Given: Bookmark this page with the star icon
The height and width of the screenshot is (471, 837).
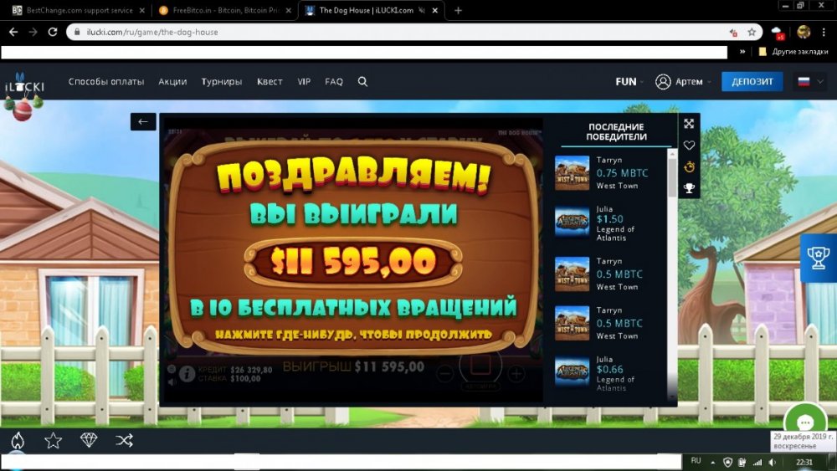Looking at the screenshot, I should coord(752,32).
